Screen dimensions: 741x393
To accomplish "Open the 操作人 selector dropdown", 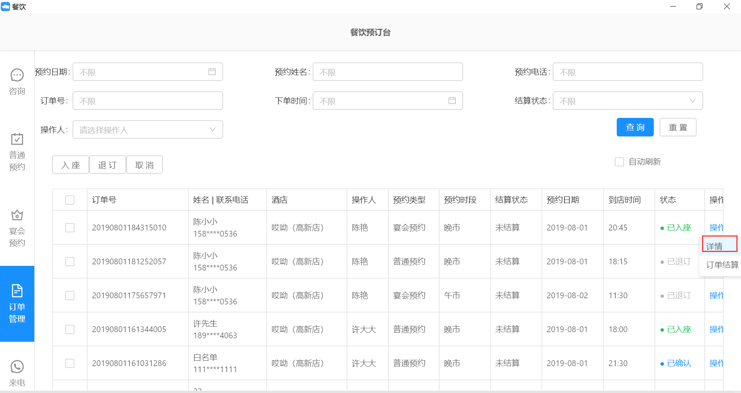I will (x=148, y=129).
